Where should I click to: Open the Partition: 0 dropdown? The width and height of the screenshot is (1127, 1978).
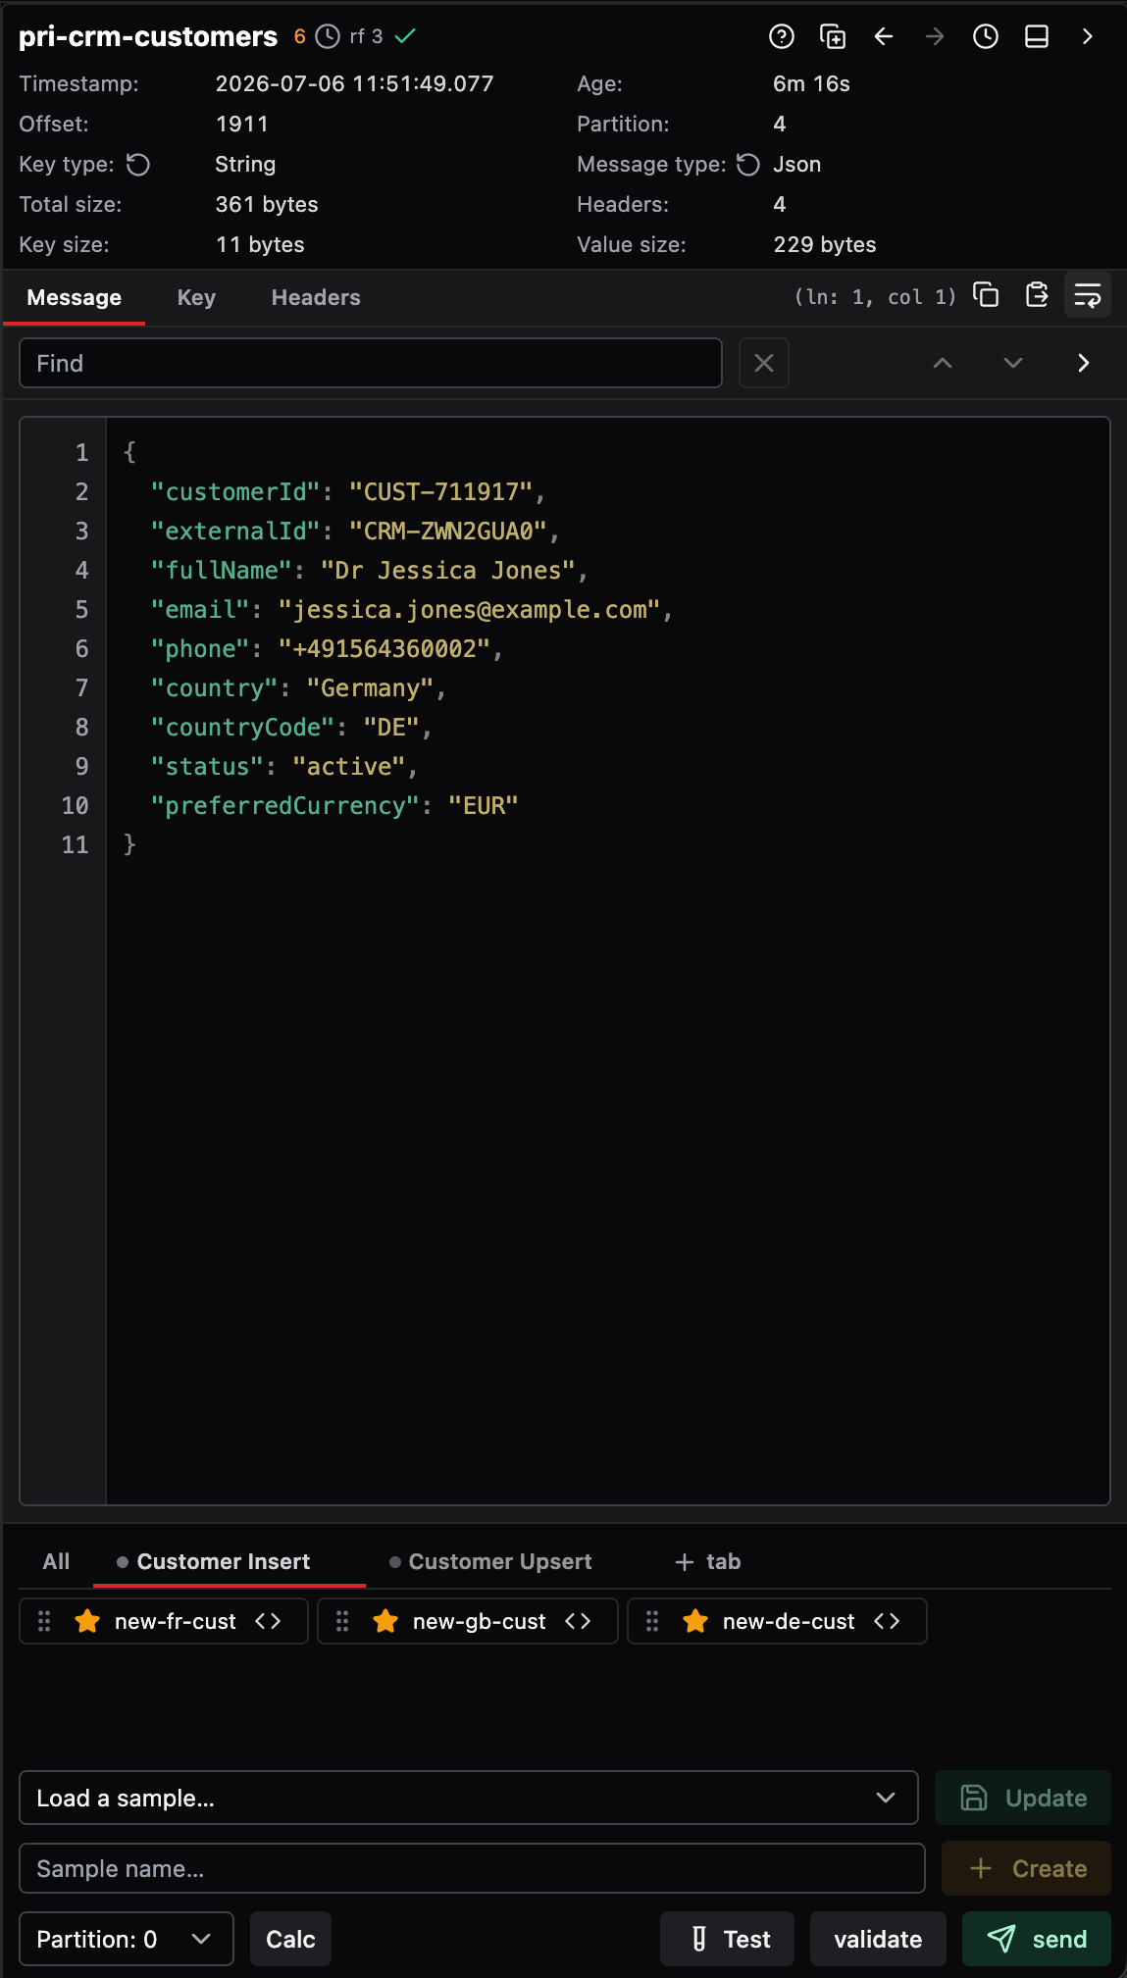tap(127, 1939)
